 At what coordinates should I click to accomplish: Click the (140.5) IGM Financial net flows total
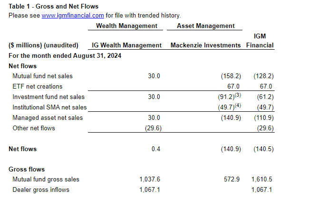pyautogui.click(x=264, y=149)
